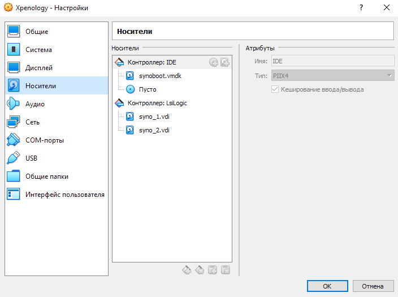Image resolution: width=398 pixels, height=297 pixels.
Task: Select the syno_1.vdi disk
Action: pyautogui.click(x=154, y=117)
